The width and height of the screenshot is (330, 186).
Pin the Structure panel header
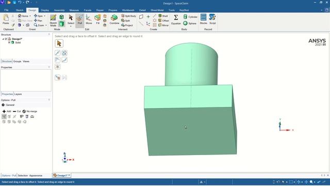(x=49, y=35)
